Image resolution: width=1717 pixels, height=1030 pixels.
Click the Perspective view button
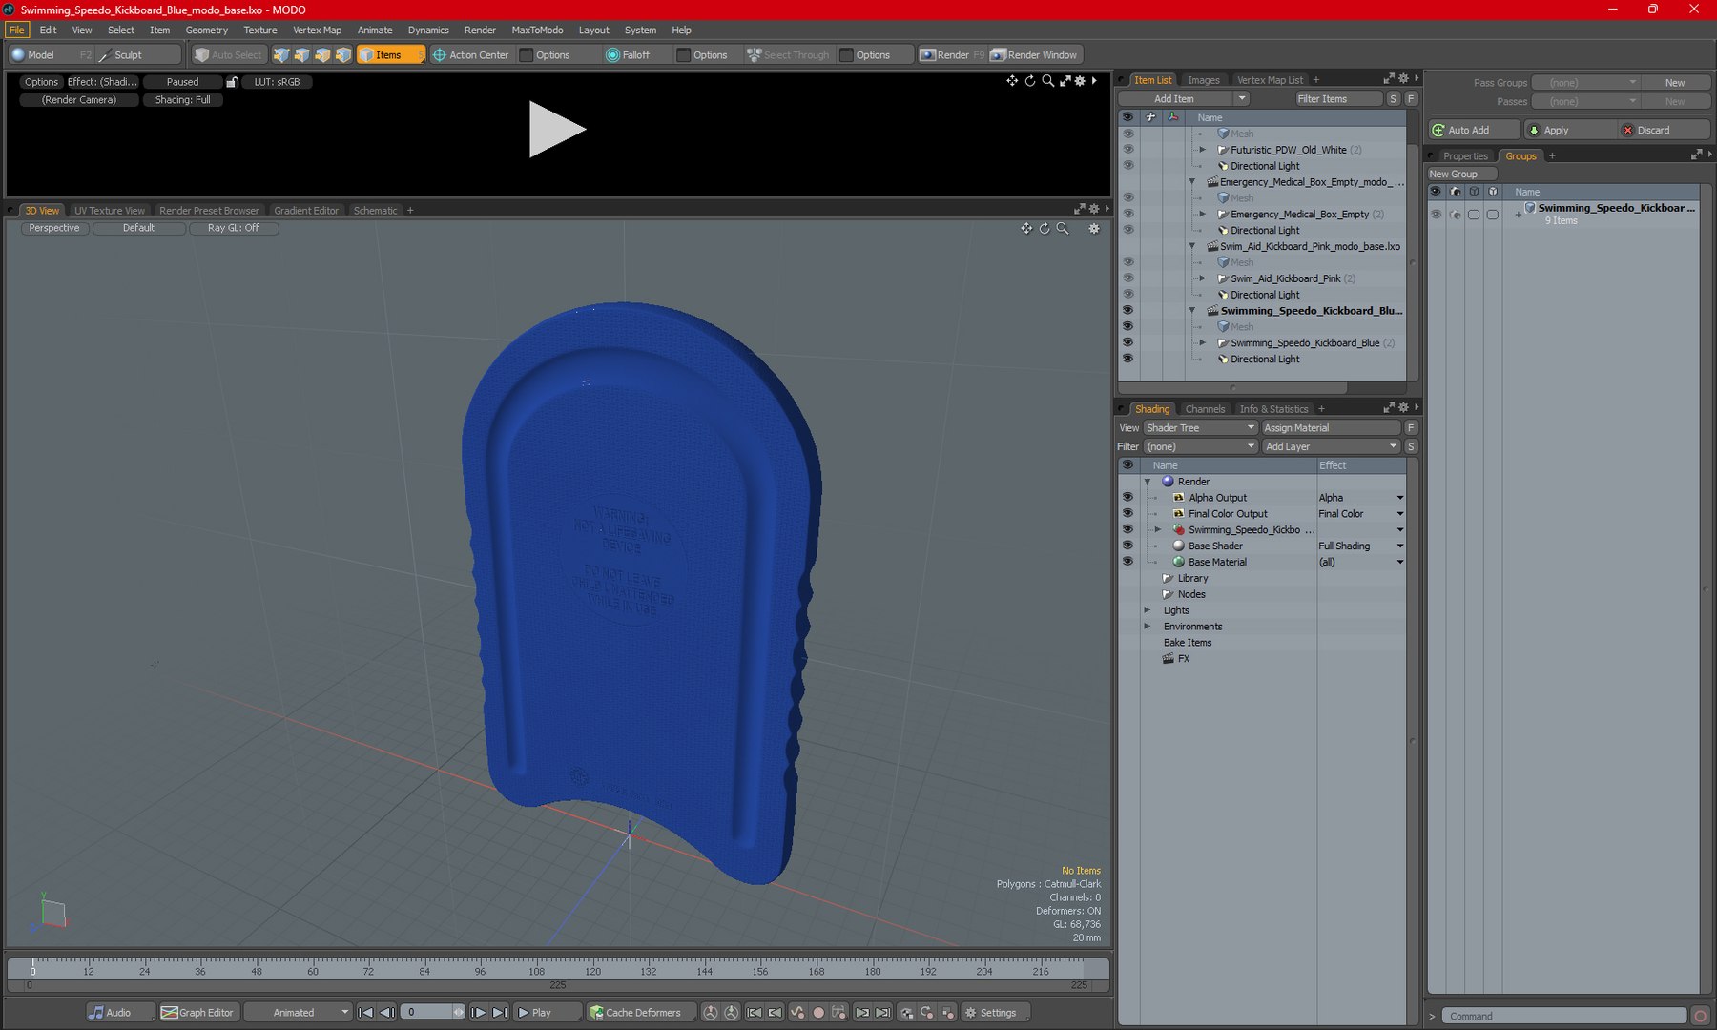pyautogui.click(x=54, y=228)
